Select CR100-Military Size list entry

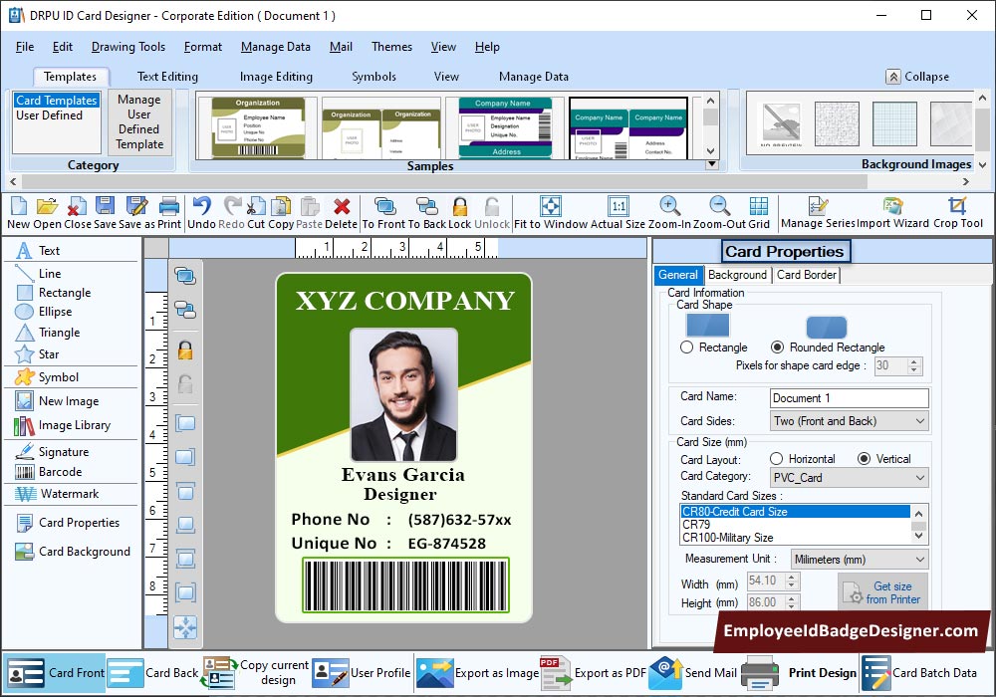click(795, 538)
